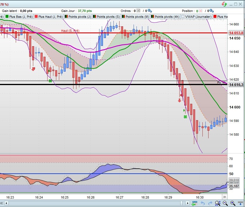Select the Points pivots (4h) item
This screenshot has height=207, width=245.
pos(165,17)
